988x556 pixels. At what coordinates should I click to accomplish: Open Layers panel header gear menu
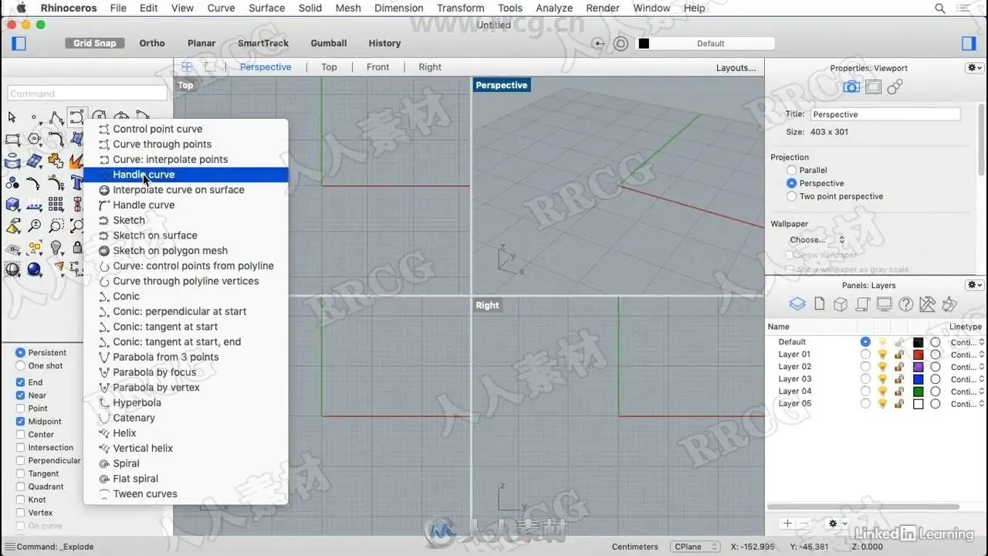[974, 285]
